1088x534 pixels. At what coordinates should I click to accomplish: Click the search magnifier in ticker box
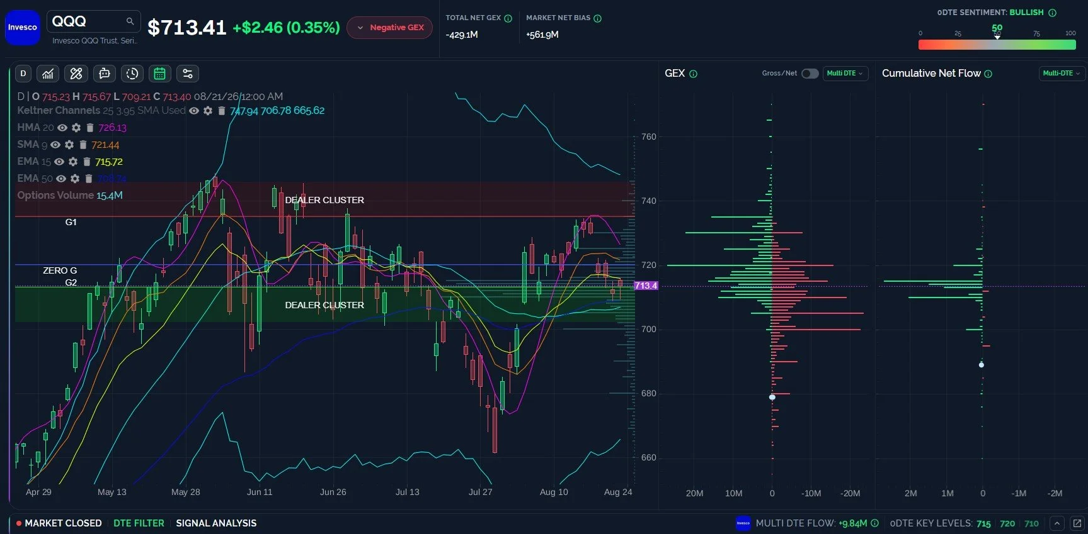tap(130, 21)
